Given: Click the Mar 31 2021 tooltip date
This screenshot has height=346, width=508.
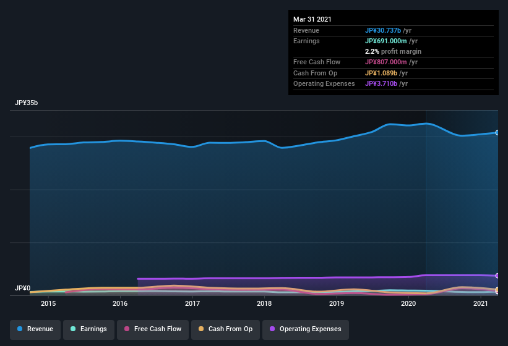Looking at the screenshot, I should click(312, 19).
